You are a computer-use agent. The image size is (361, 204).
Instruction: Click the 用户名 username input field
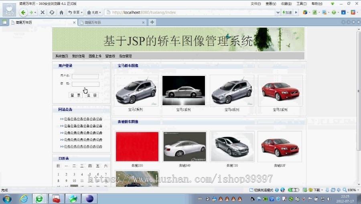[85, 76]
